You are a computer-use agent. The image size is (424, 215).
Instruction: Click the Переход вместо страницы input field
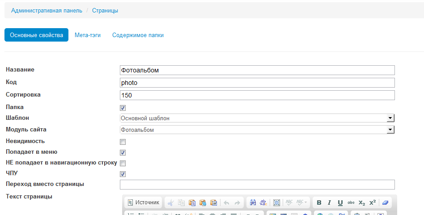pos(257,185)
